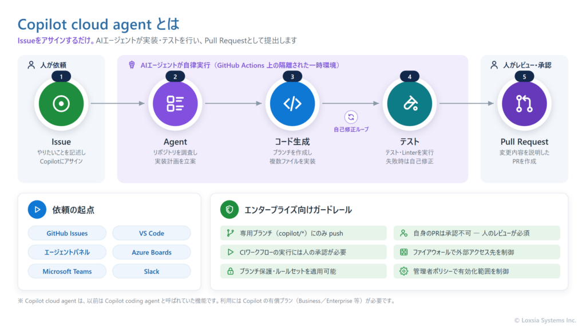The height and width of the screenshot is (330, 586).
Task: Click the gear icon beside 管理者ポリシー
Action: (403, 271)
